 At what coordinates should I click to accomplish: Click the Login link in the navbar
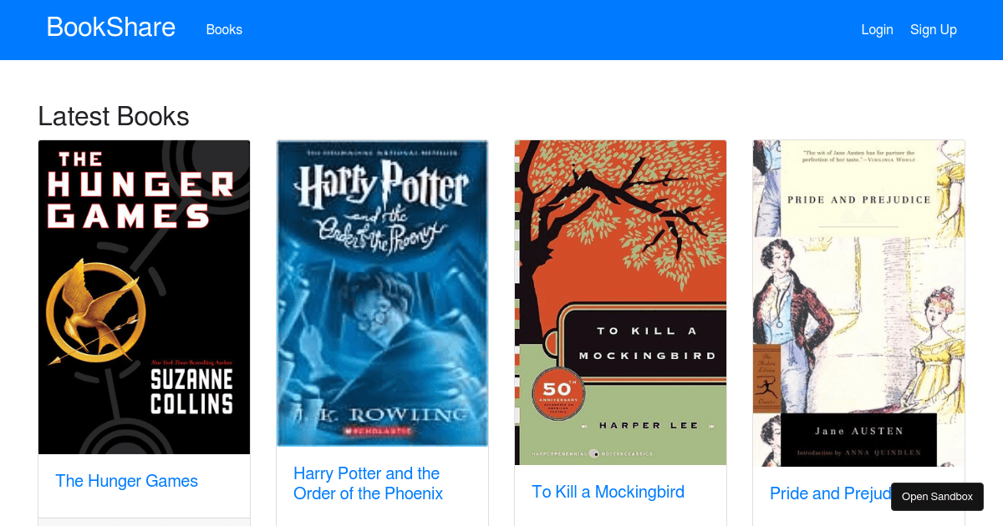[x=878, y=29]
